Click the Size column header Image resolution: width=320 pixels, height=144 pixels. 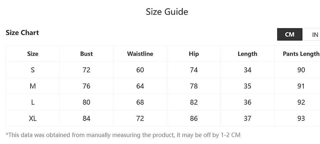(x=33, y=54)
